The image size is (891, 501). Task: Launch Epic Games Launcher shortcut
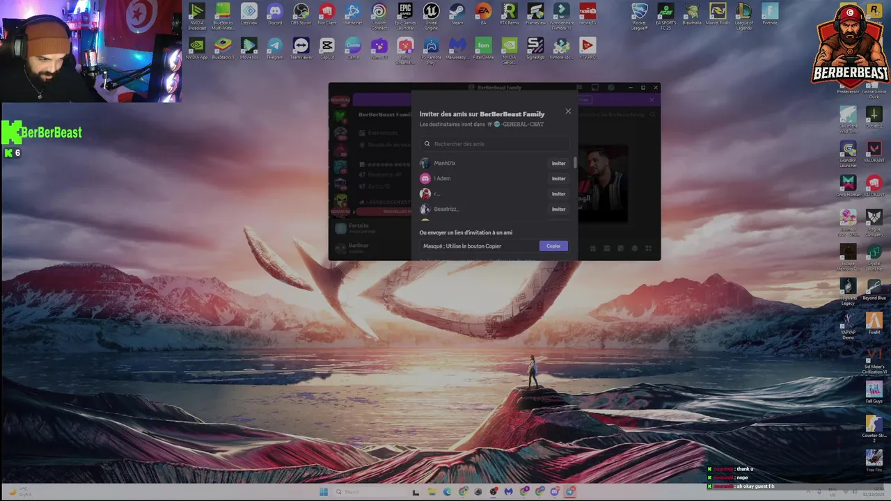pyautogui.click(x=405, y=16)
